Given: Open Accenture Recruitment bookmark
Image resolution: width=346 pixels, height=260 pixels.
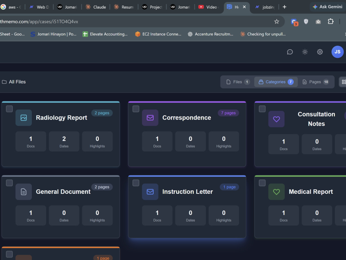Looking at the screenshot, I should [x=210, y=34].
